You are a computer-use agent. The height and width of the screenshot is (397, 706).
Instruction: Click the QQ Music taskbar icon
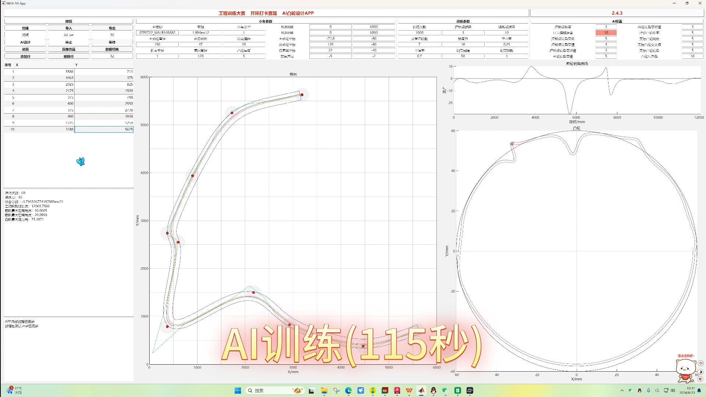click(x=373, y=390)
